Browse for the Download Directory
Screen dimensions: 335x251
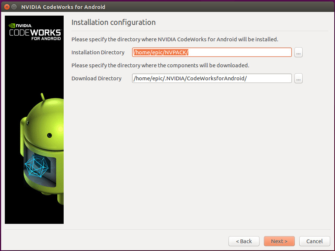298,78
